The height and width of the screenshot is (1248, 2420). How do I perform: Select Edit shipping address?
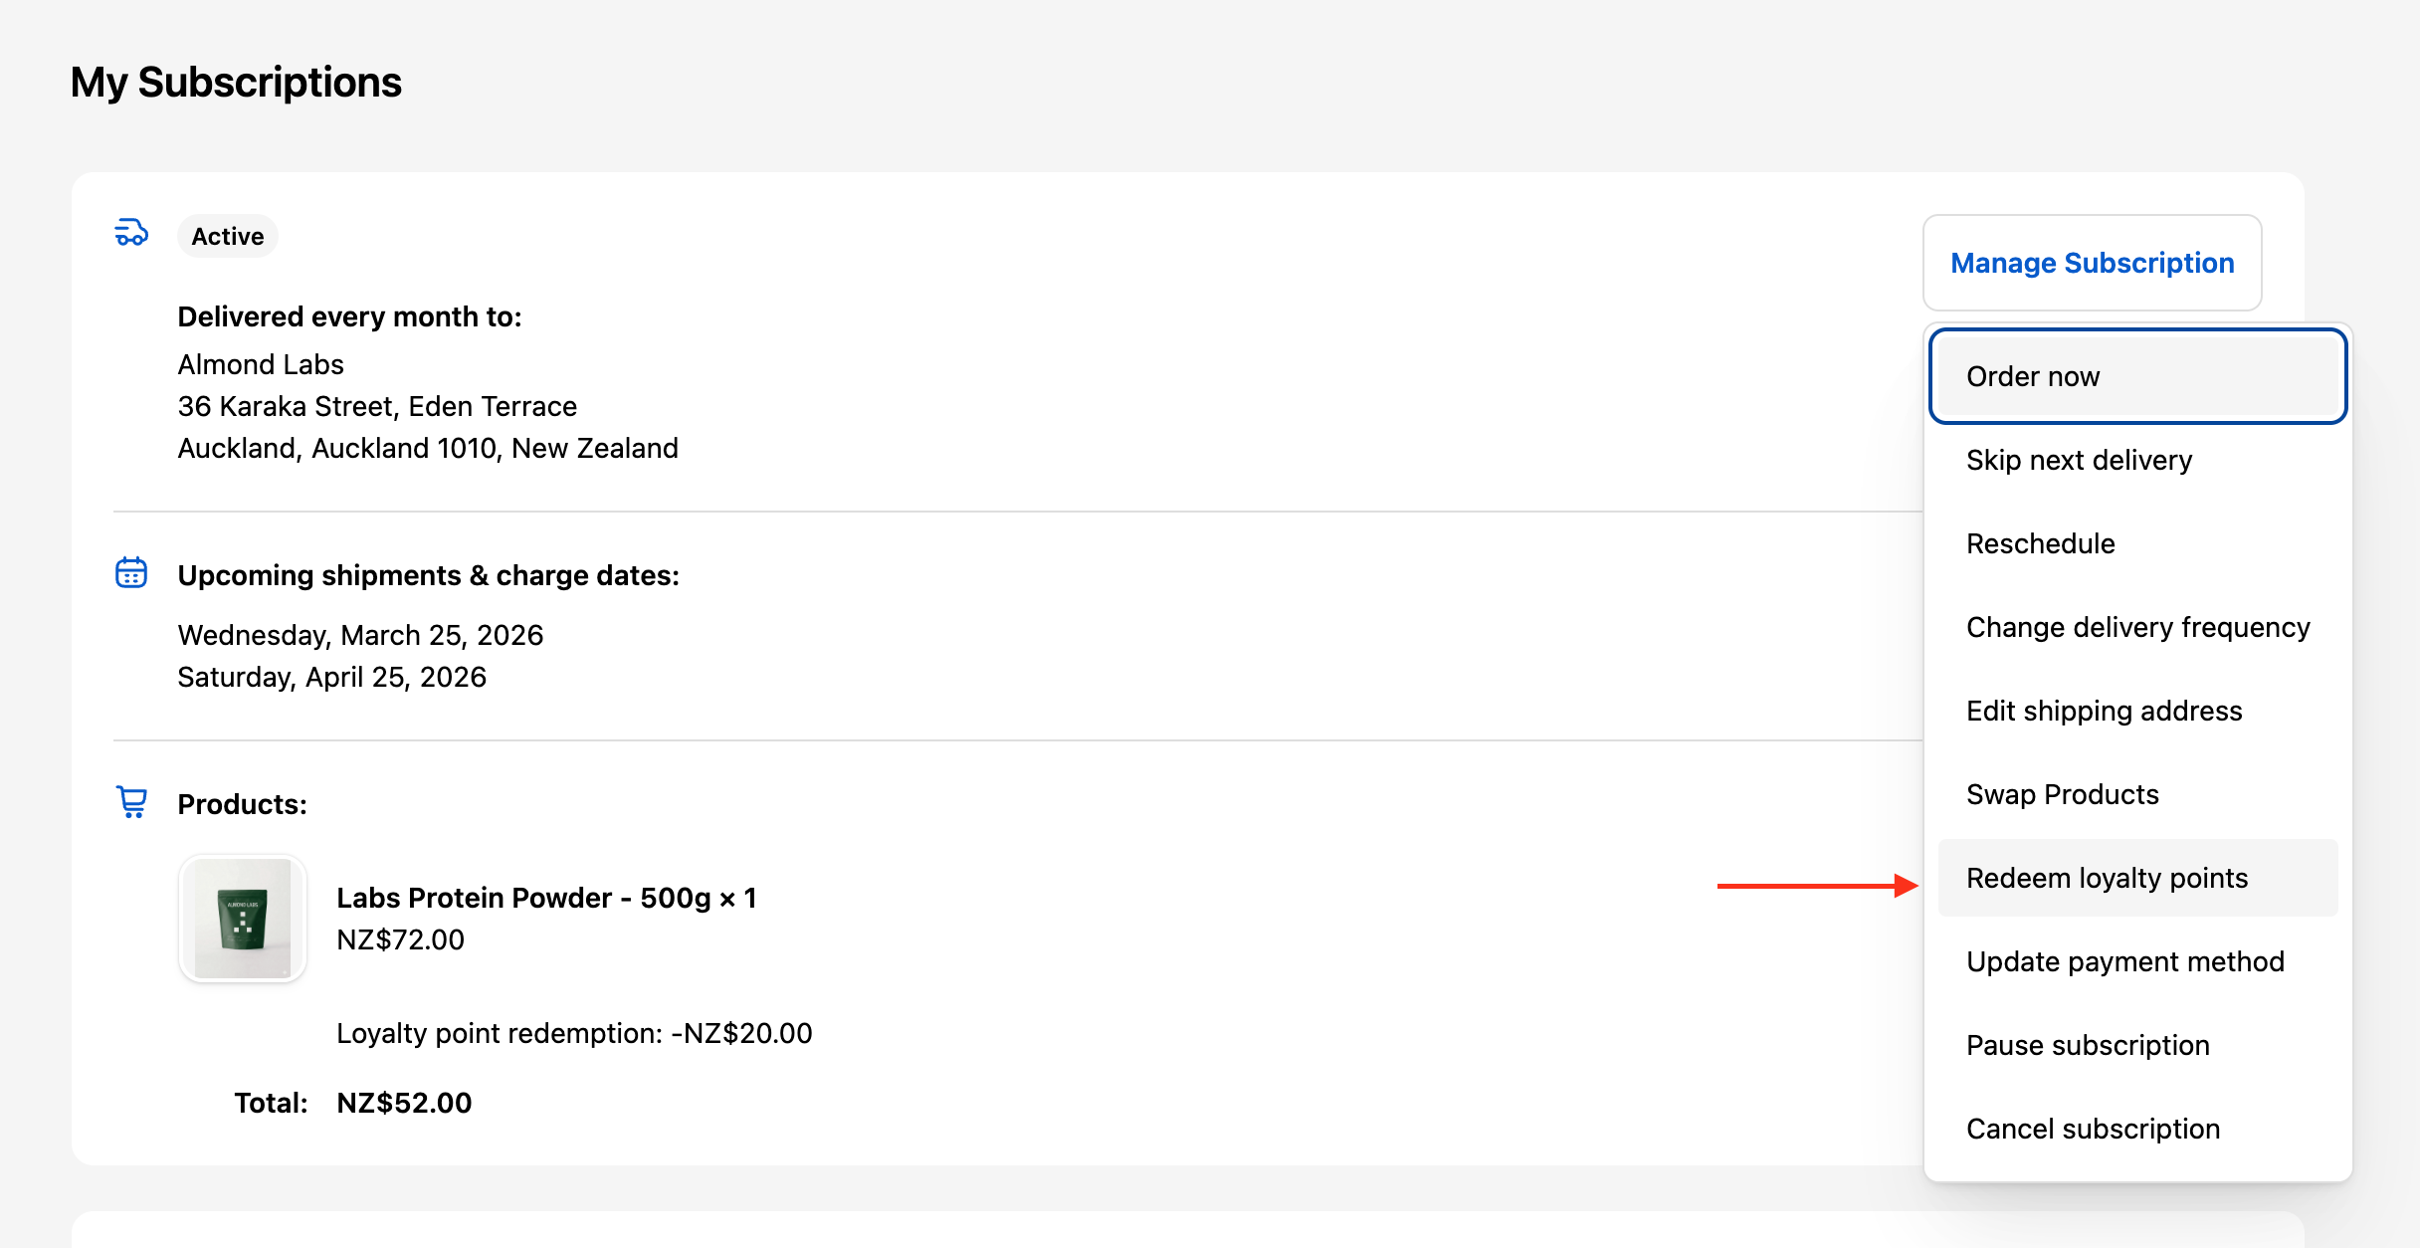tap(2104, 711)
